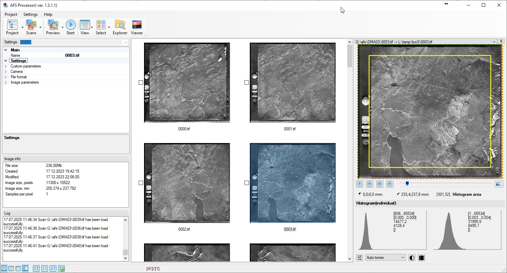Collapse the Main property group

(6, 50)
